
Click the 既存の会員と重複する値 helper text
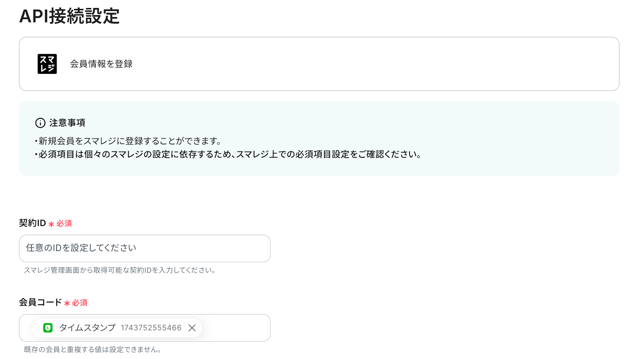tap(92, 349)
